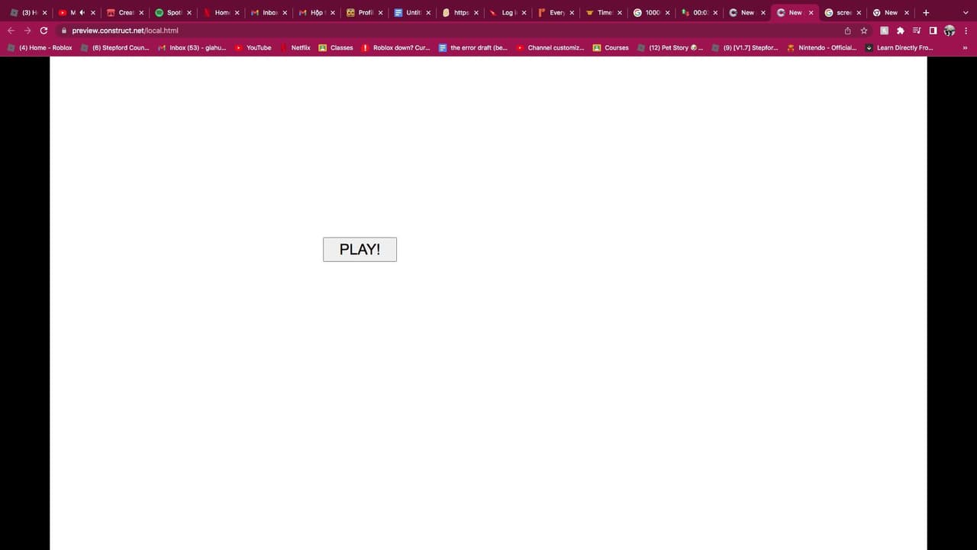Open Stepford Coun... bookmark
The image size is (977, 550).
[x=115, y=47]
